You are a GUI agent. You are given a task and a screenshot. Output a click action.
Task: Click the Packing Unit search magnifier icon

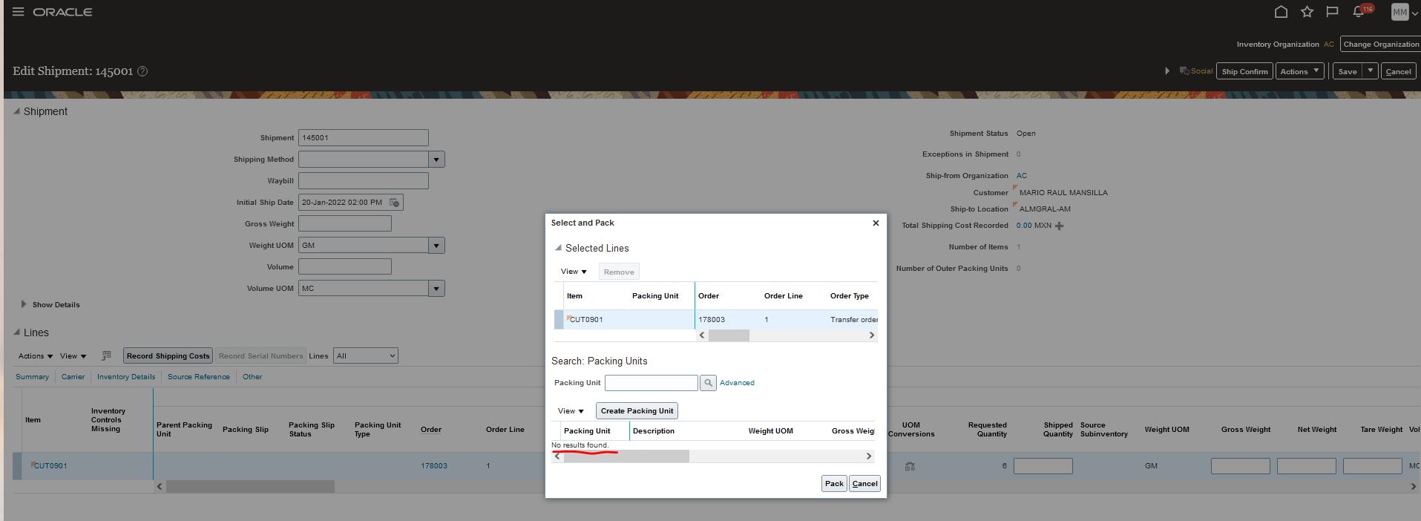(x=708, y=383)
